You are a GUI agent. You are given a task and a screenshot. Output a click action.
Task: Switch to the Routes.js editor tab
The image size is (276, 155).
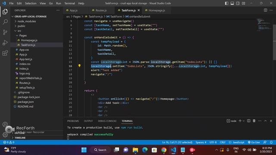click(x=101, y=10)
